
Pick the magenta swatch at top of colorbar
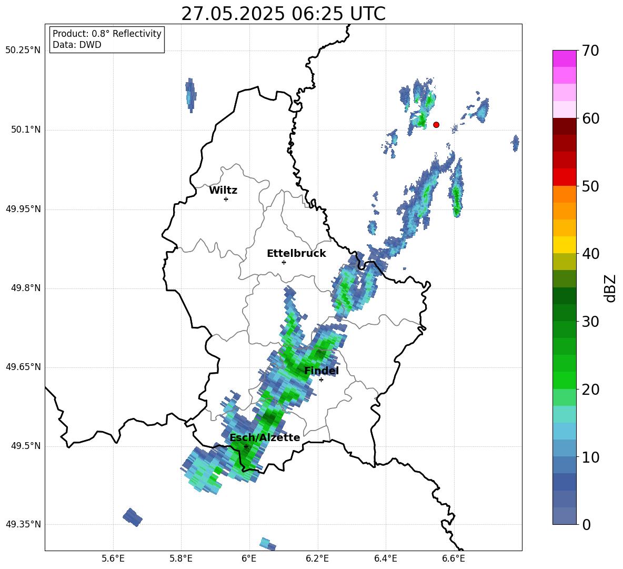(x=565, y=59)
